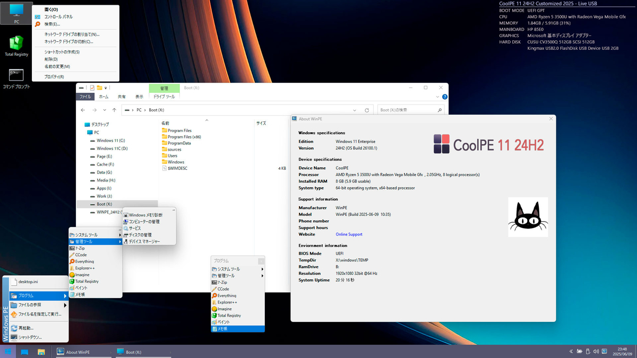Choose プロパティ(R) in the context menu
The width and height of the screenshot is (637, 358).
[x=75, y=77]
